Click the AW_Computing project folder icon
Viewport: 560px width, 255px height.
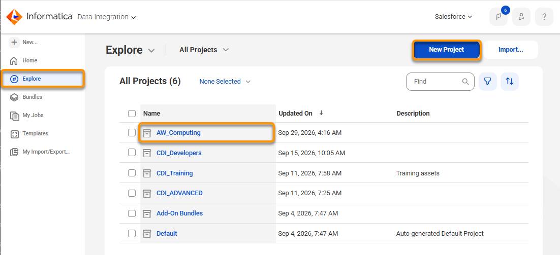tap(147, 133)
